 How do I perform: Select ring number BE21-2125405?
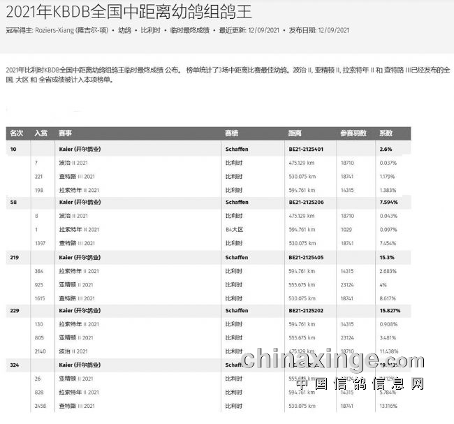coord(306,258)
